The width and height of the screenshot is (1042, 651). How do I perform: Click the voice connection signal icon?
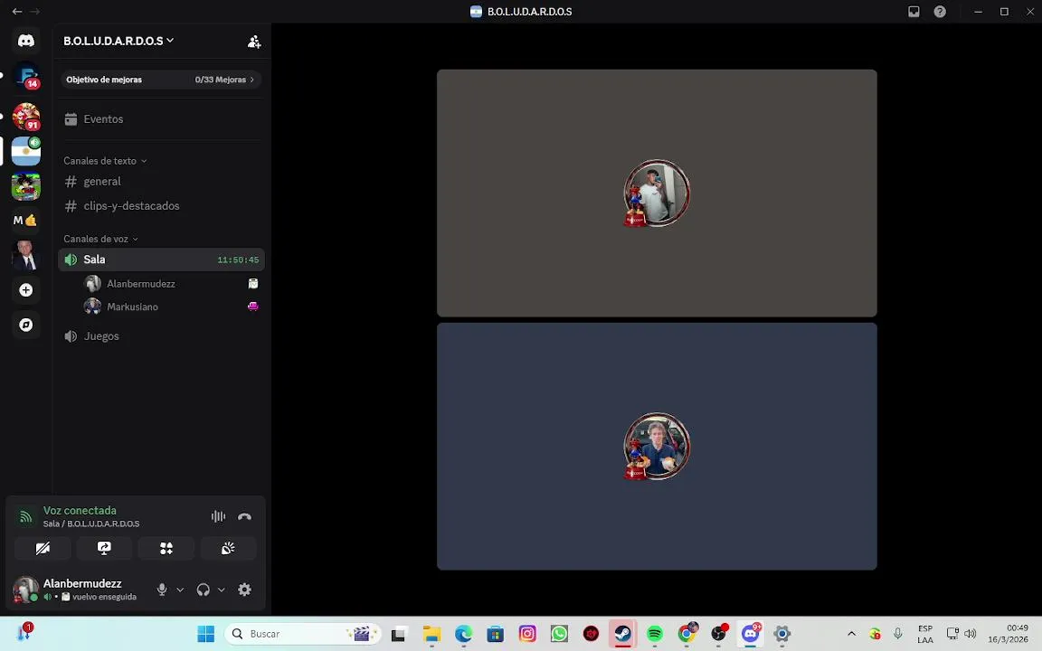(x=26, y=517)
